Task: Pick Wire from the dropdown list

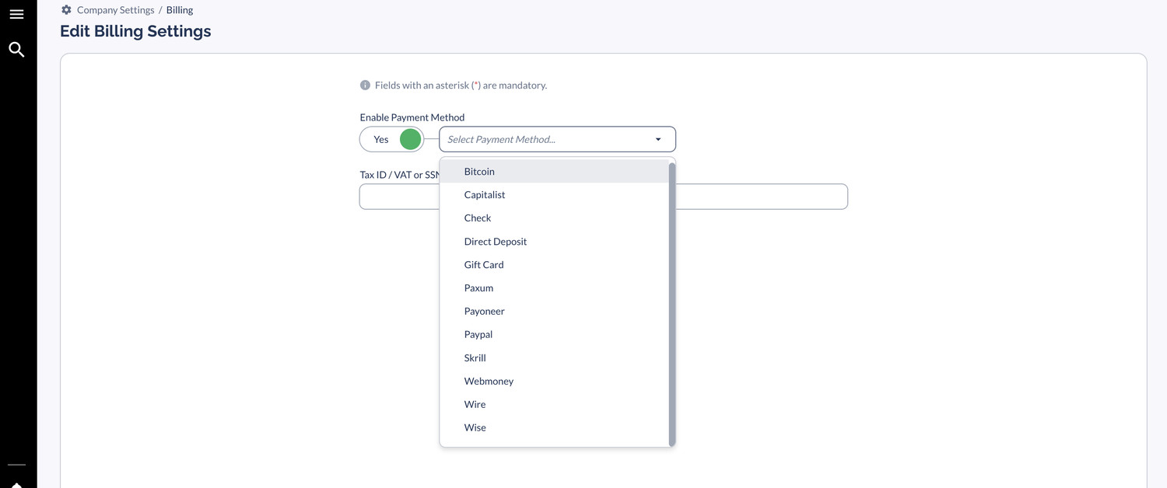Action: (475, 405)
